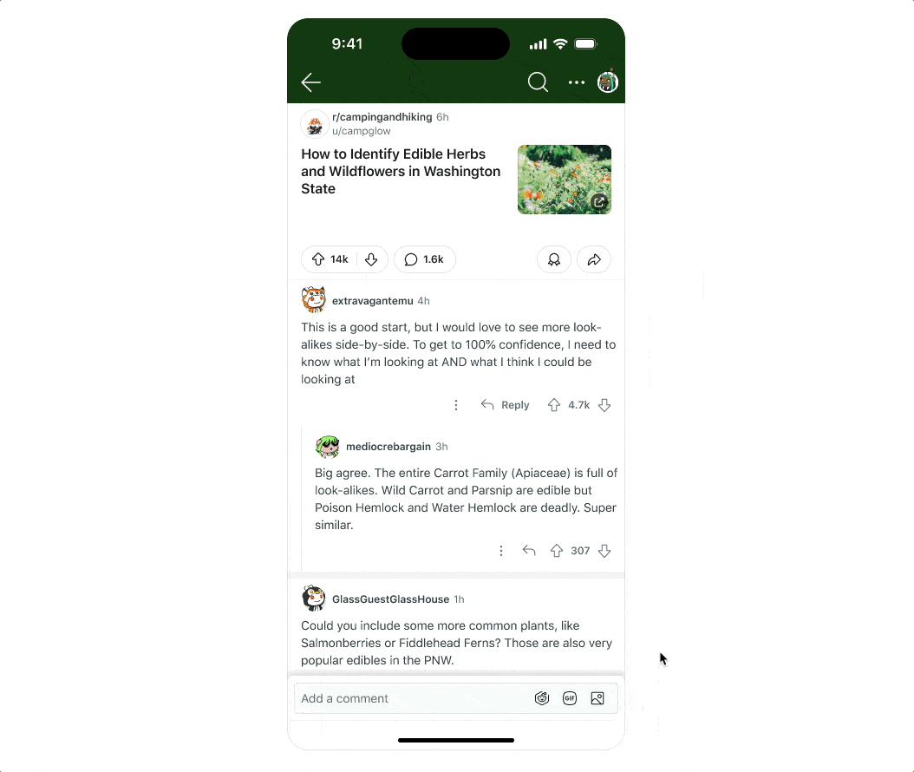Viewport: 914px width, 772px height.
Task: Click reply arrow on mediocrebargain's comment
Action: point(529,551)
